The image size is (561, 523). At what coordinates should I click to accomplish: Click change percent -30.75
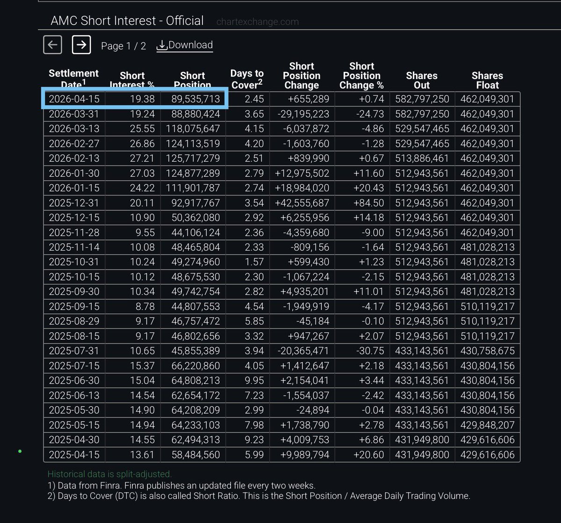click(369, 351)
